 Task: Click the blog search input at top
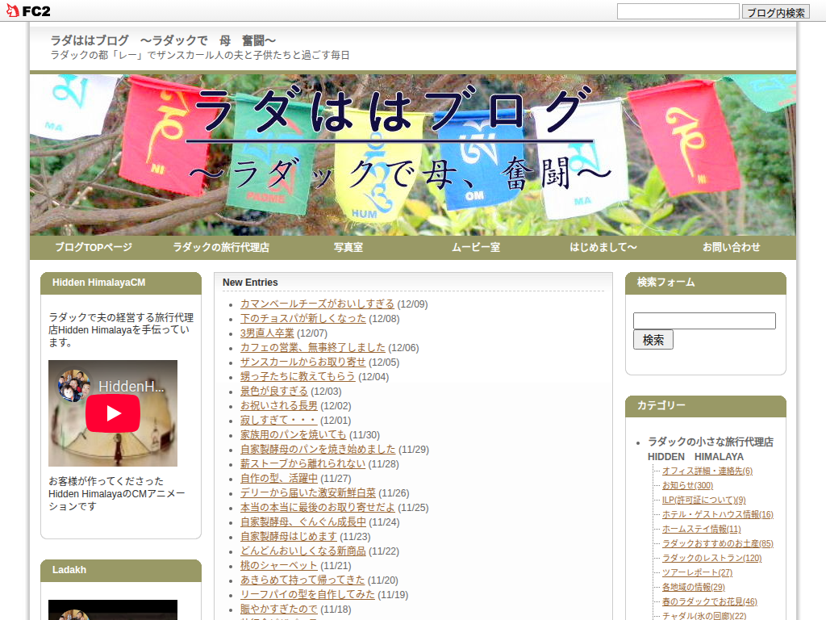click(x=678, y=11)
